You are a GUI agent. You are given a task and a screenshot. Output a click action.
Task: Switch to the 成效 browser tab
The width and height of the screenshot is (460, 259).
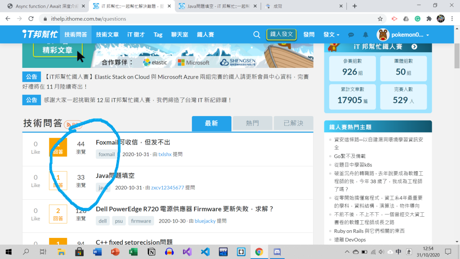(304, 6)
